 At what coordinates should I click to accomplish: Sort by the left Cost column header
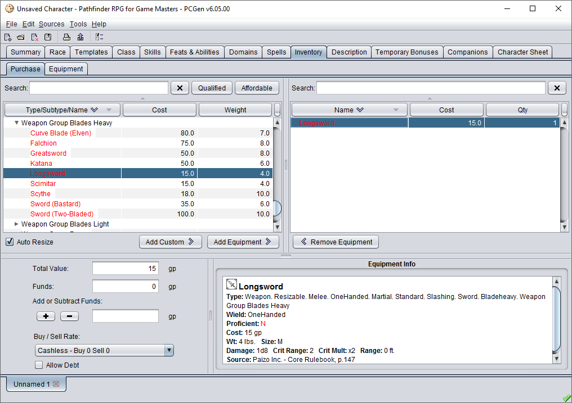pos(159,110)
